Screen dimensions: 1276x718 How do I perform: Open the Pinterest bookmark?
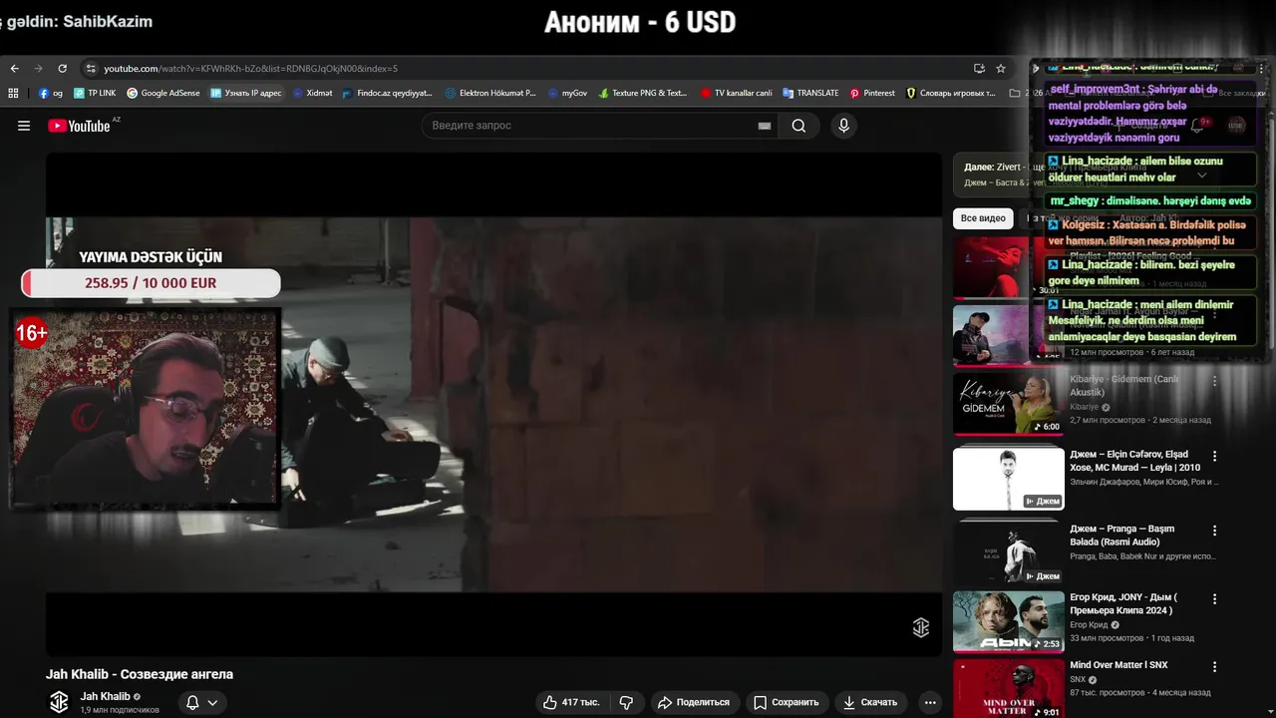point(872,93)
